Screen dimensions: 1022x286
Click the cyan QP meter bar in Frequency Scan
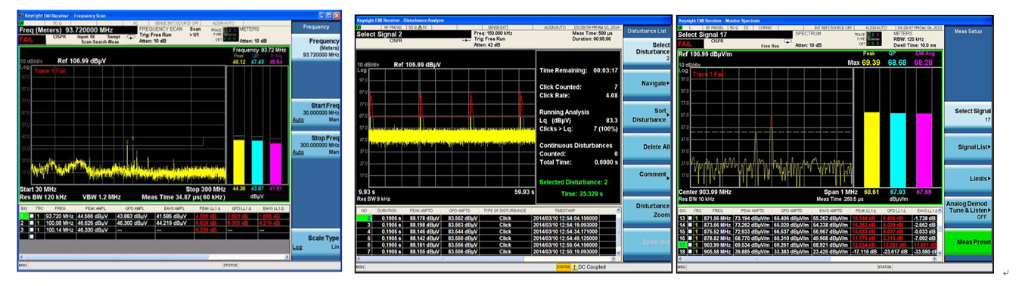[x=258, y=161]
